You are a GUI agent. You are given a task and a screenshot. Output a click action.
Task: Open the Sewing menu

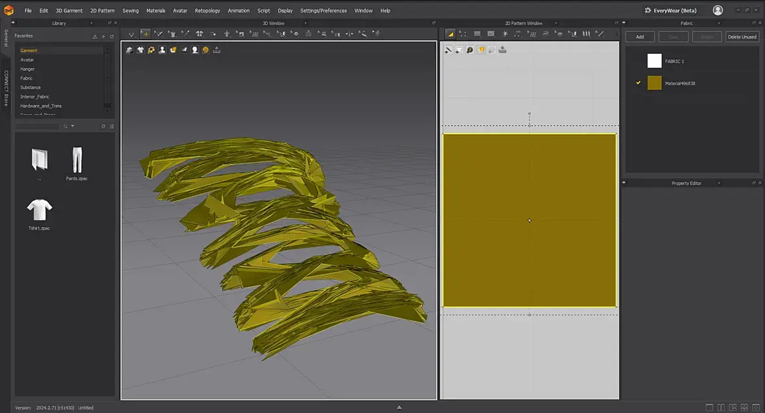[130, 10]
